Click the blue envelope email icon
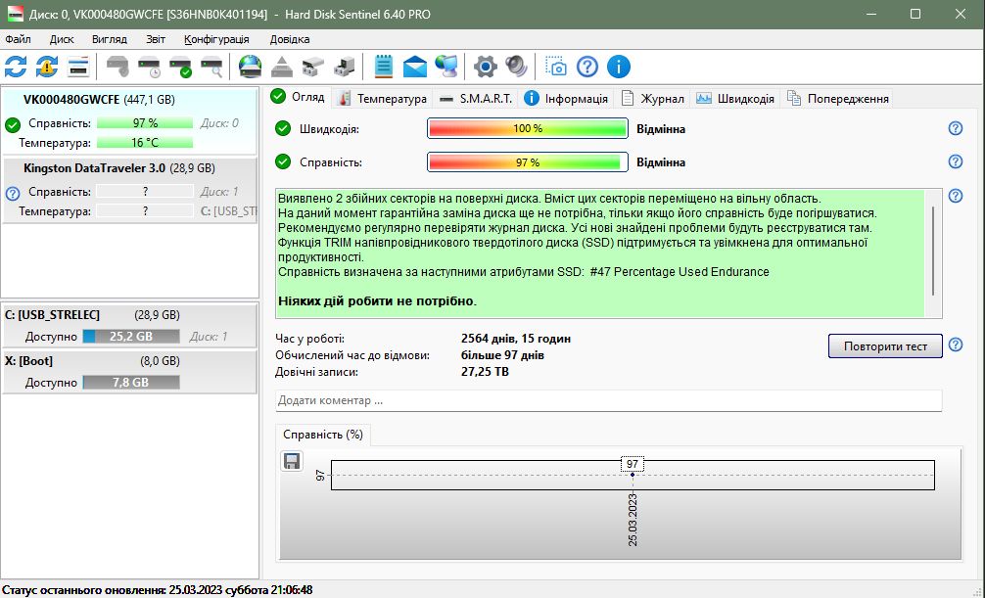This screenshot has height=598, width=985. 414,67
